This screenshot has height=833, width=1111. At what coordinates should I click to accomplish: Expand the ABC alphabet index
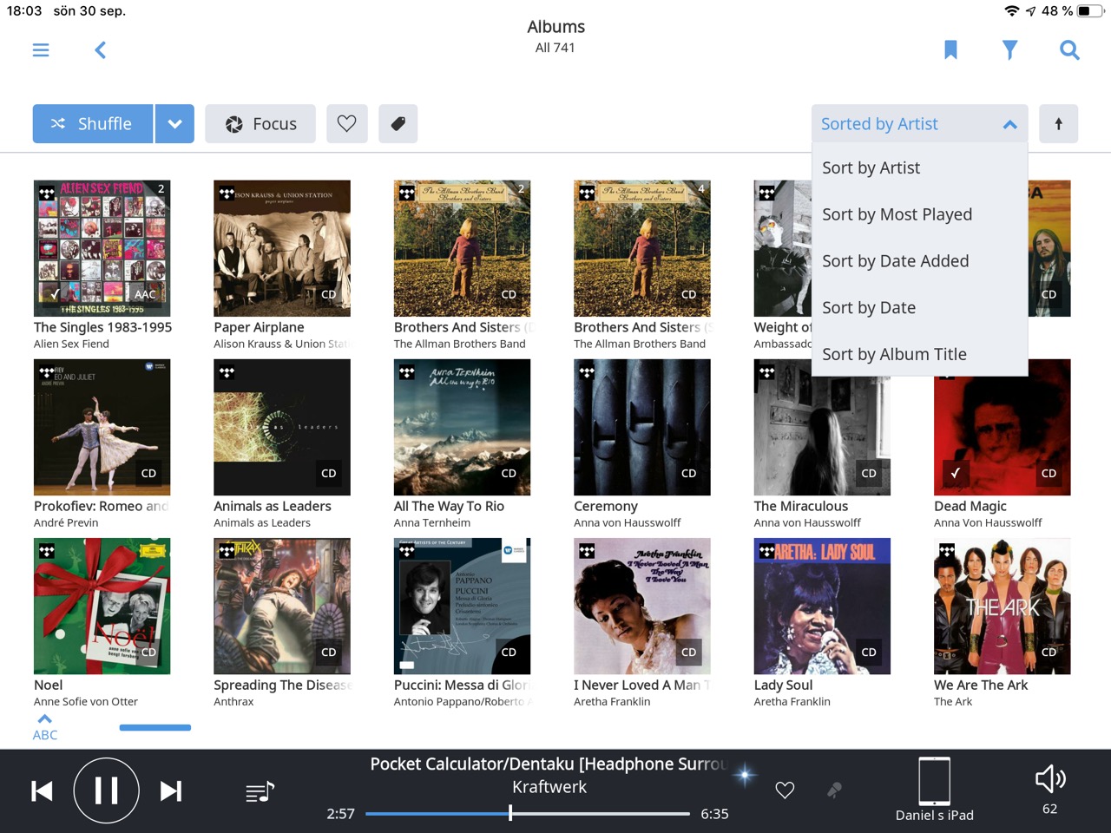coord(45,727)
